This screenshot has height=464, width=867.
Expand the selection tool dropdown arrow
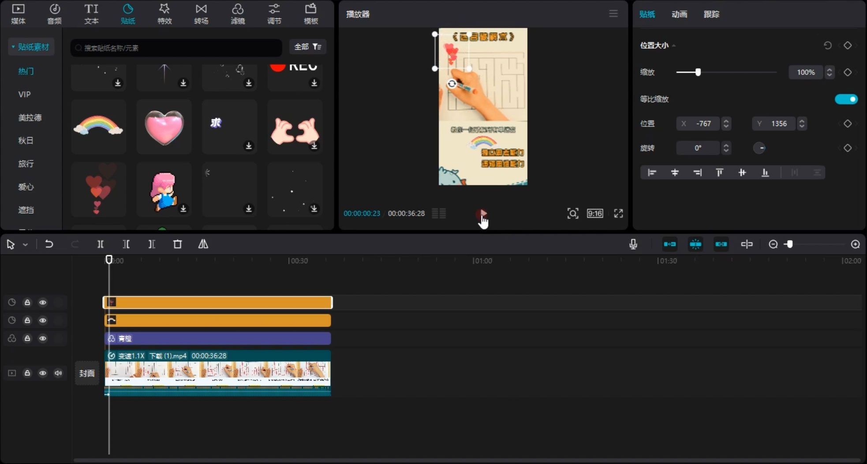tap(25, 245)
